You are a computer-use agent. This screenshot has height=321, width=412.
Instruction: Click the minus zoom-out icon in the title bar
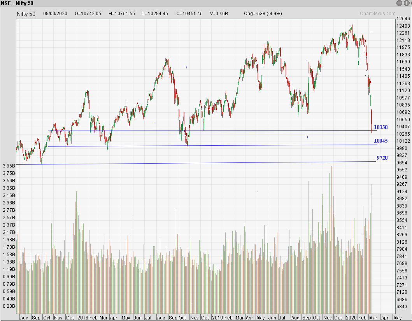coord(399,3)
